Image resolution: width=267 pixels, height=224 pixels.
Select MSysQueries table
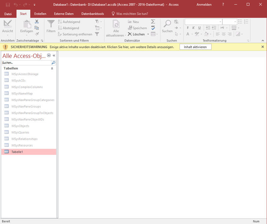click(x=29, y=132)
